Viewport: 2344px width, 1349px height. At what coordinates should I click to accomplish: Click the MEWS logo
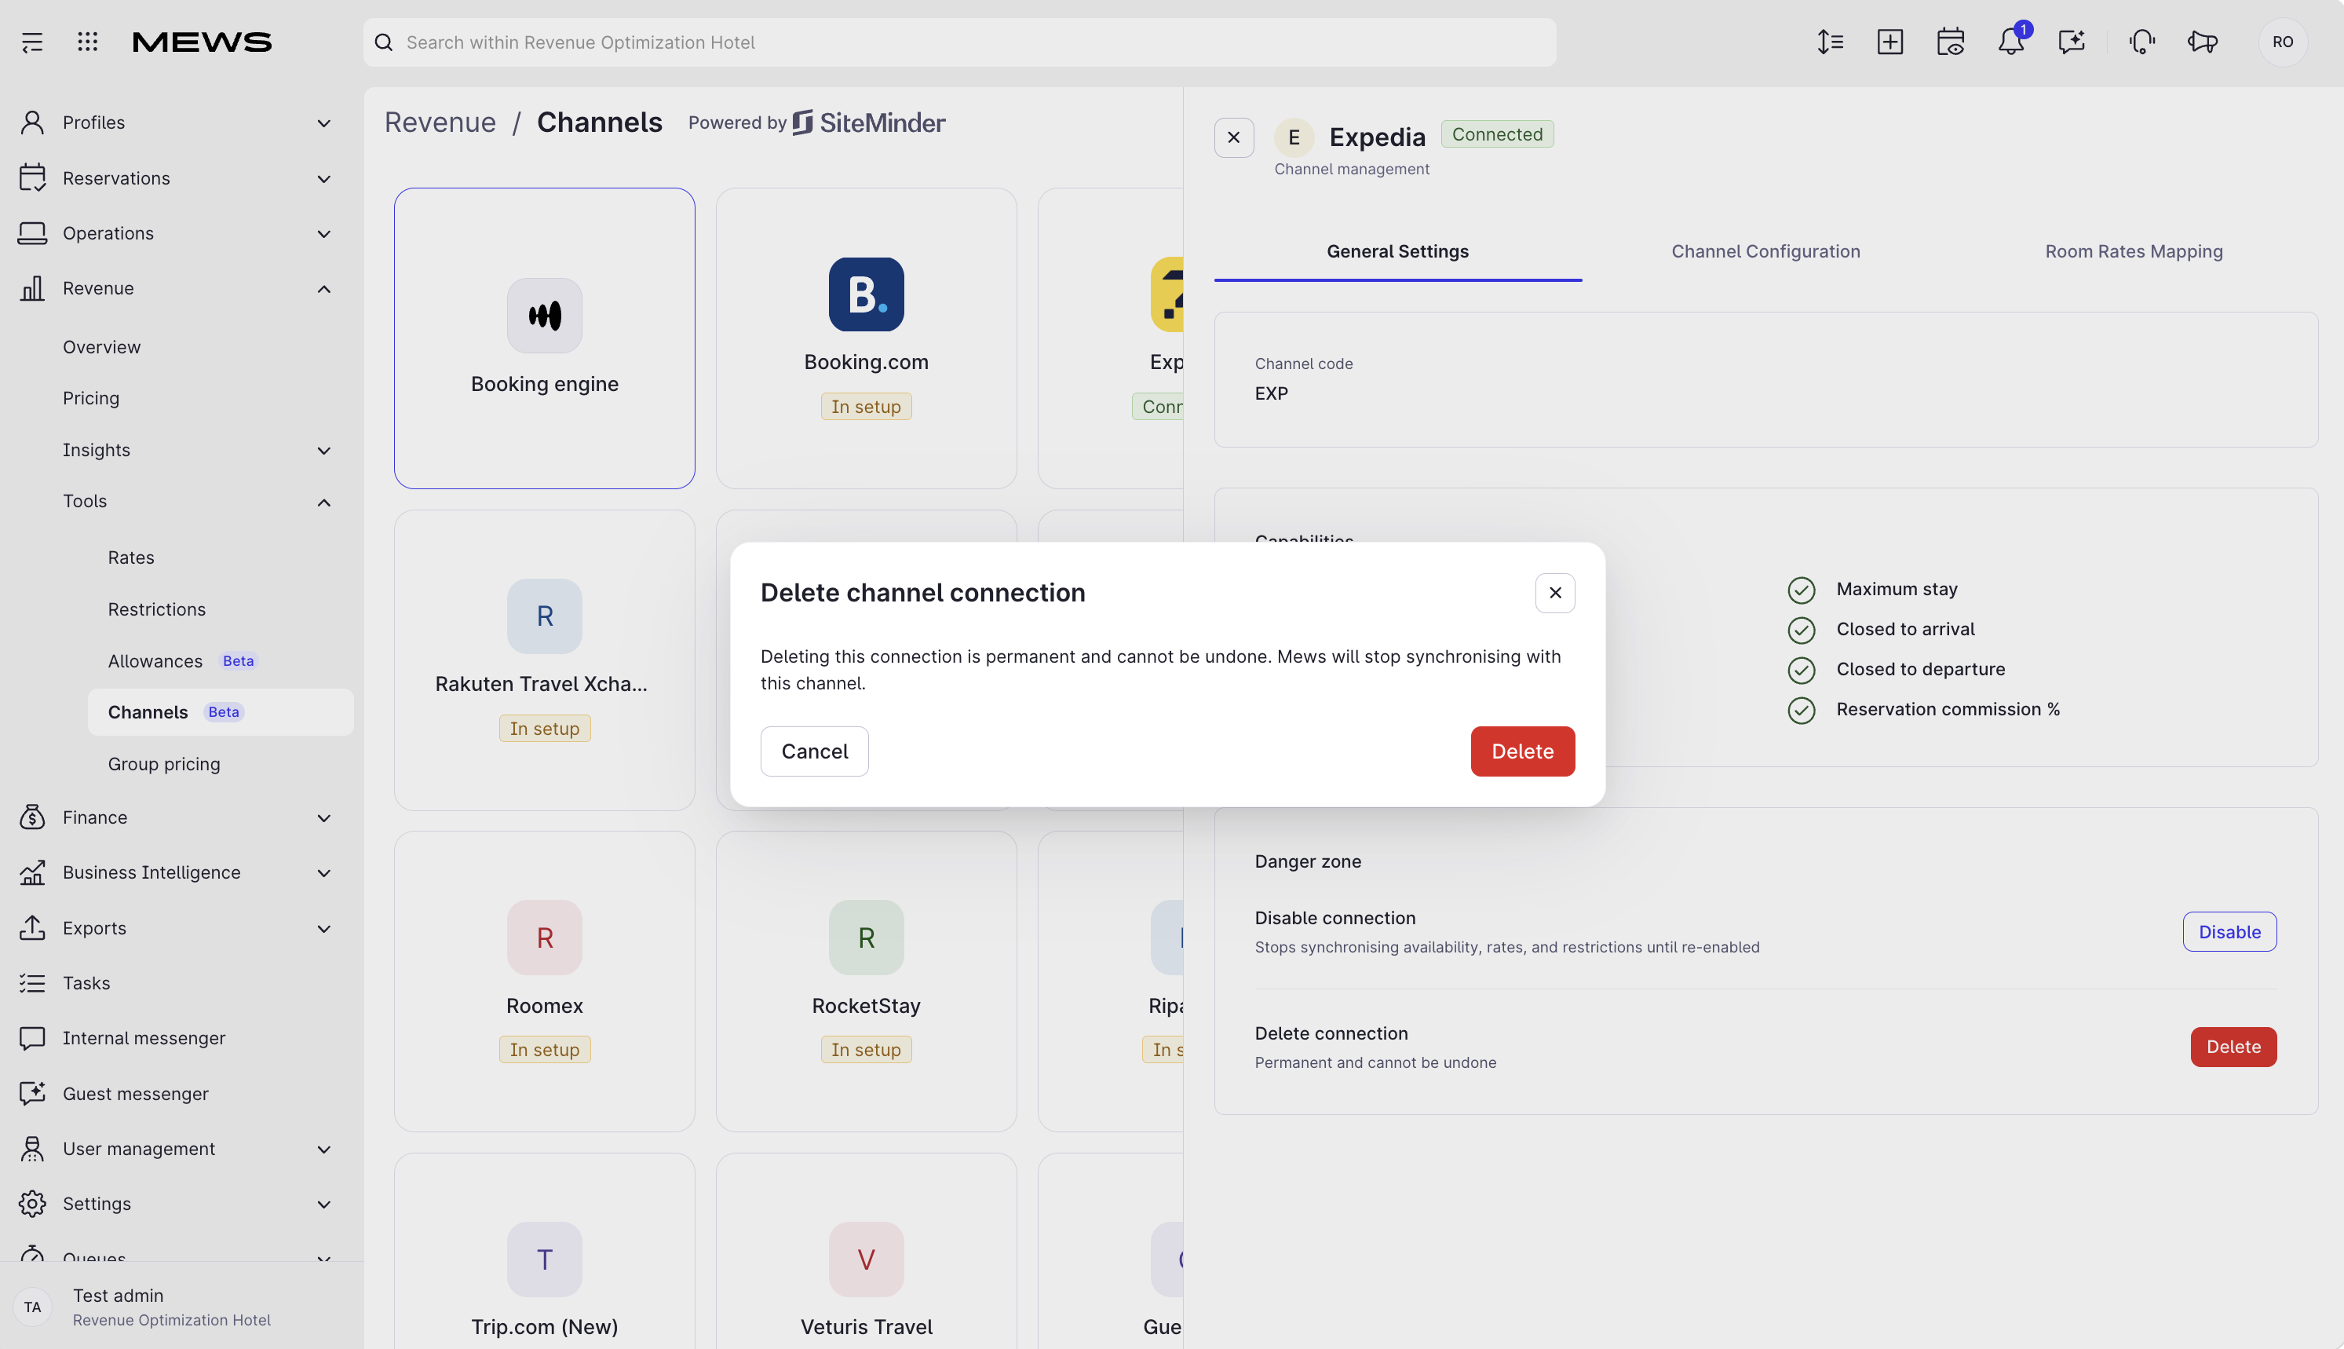click(x=202, y=42)
